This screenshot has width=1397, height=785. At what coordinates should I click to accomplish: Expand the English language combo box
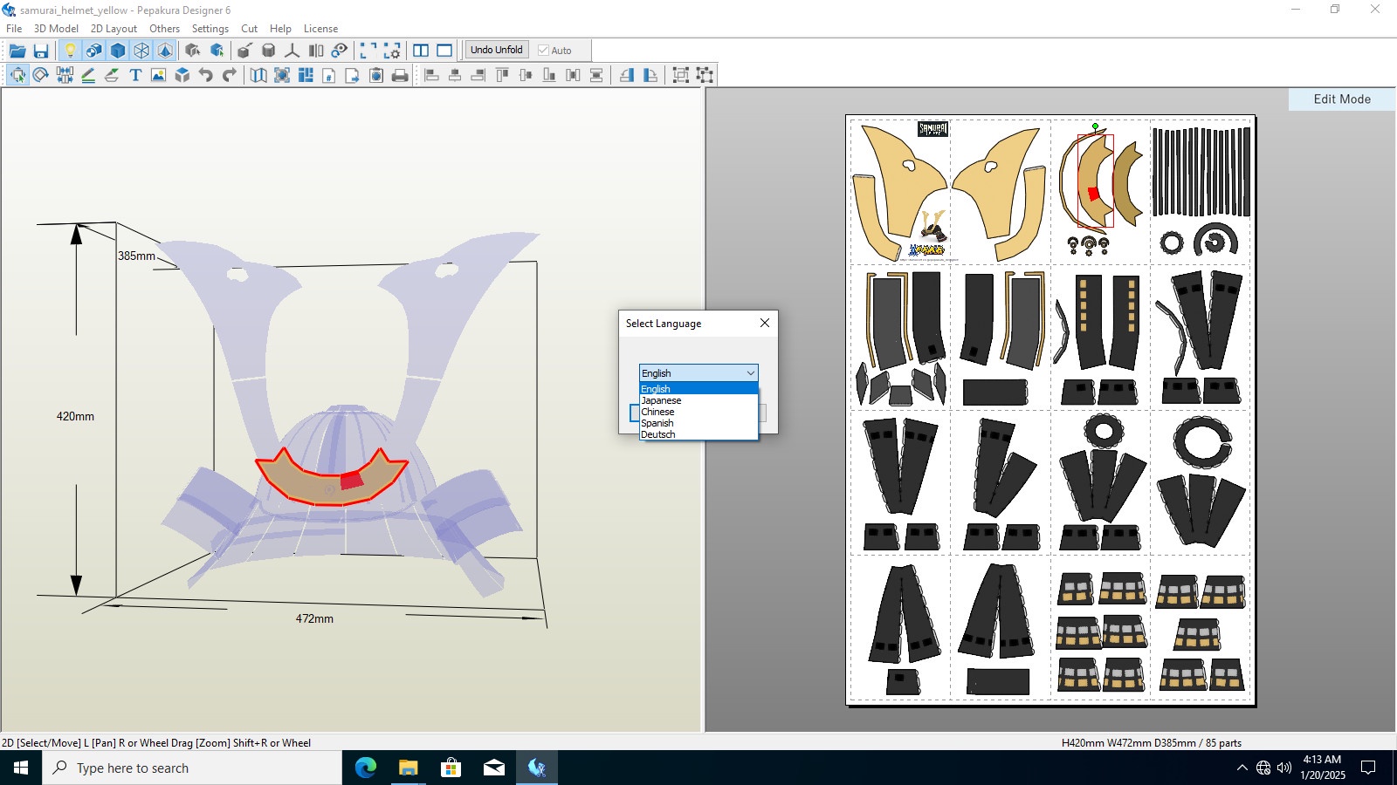[698, 373]
